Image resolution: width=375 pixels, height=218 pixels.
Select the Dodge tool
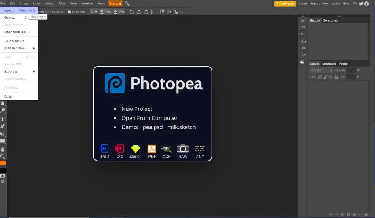tap(3, 110)
